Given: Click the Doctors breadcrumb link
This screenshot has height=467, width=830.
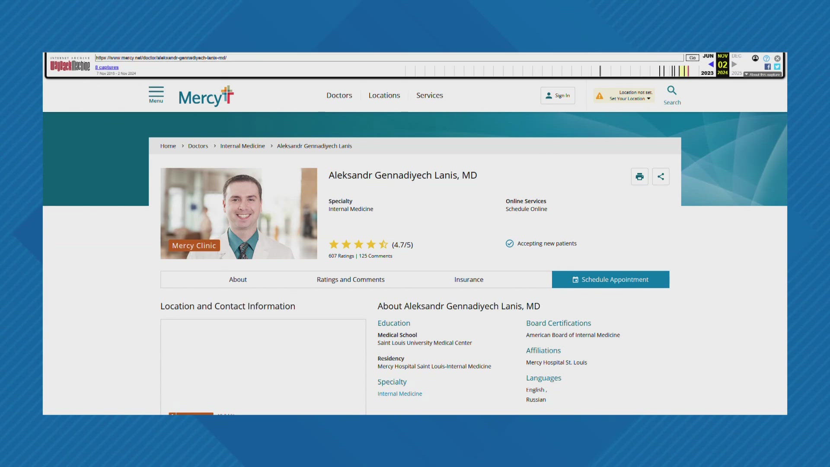Looking at the screenshot, I should 198,146.
